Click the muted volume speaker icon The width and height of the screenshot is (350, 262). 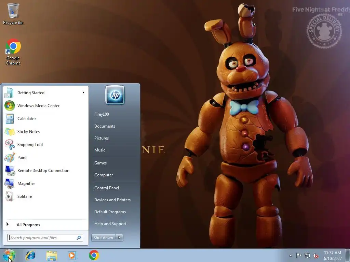point(315,256)
